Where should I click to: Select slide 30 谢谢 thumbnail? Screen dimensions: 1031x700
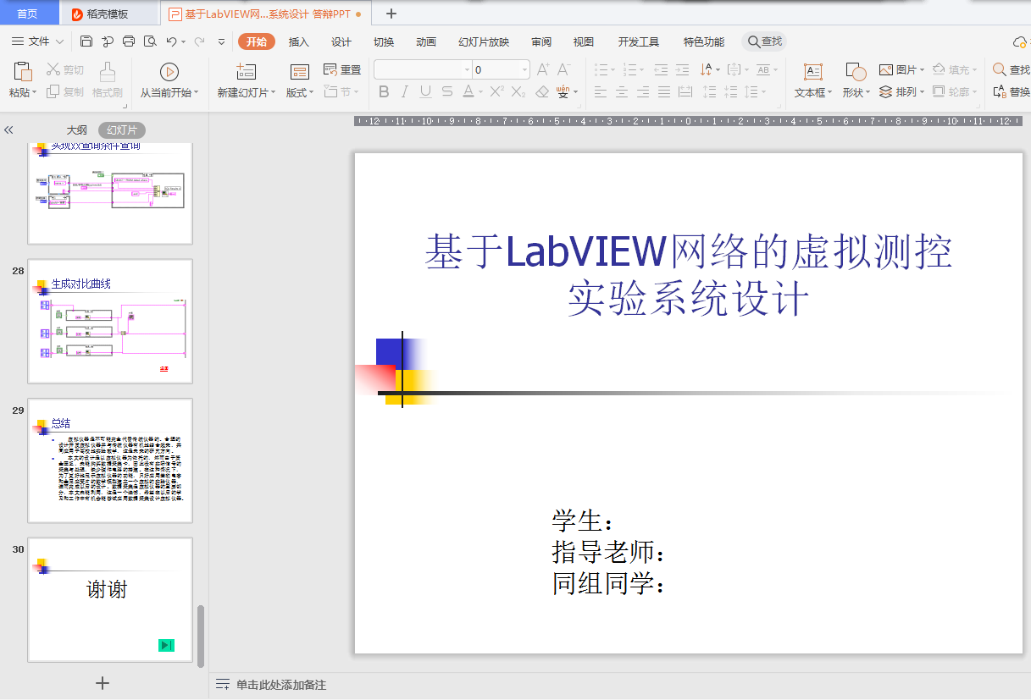coord(110,599)
